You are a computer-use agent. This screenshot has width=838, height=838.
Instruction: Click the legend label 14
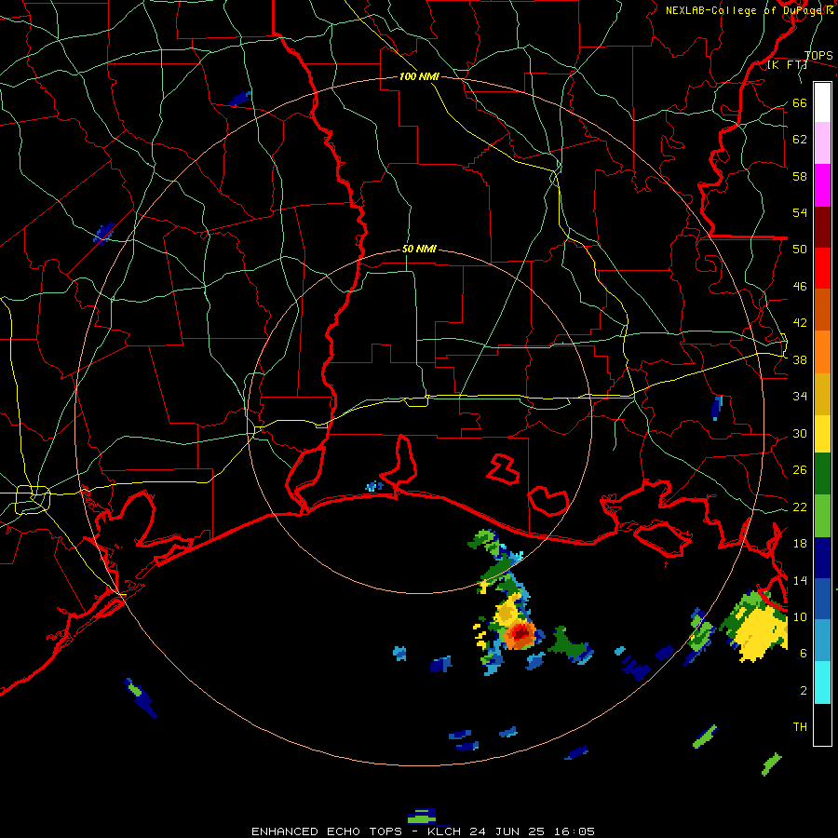(800, 580)
